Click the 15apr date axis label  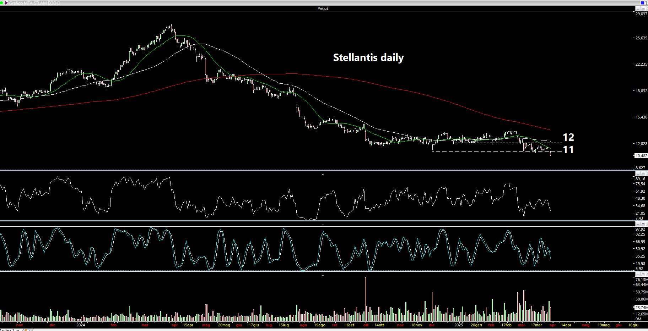pos(188,325)
